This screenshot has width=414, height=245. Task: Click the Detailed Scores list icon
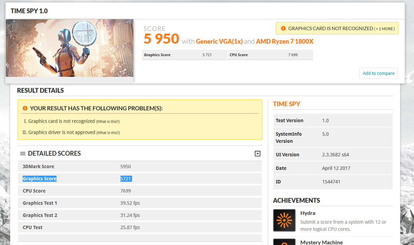[x=23, y=154]
